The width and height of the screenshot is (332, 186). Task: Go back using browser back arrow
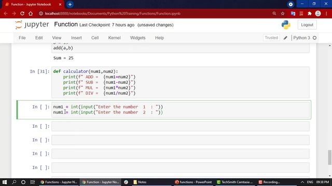coord(6,13)
